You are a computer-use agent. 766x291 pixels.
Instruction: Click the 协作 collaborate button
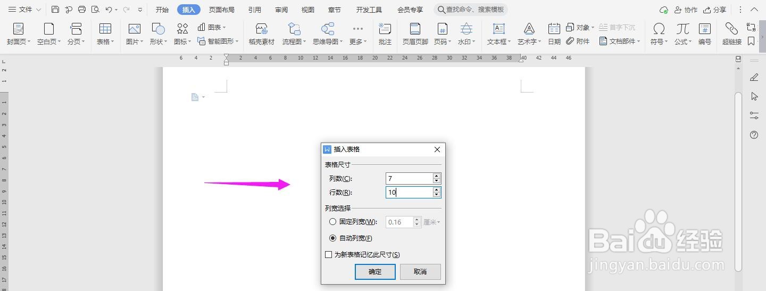click(686, 10)
